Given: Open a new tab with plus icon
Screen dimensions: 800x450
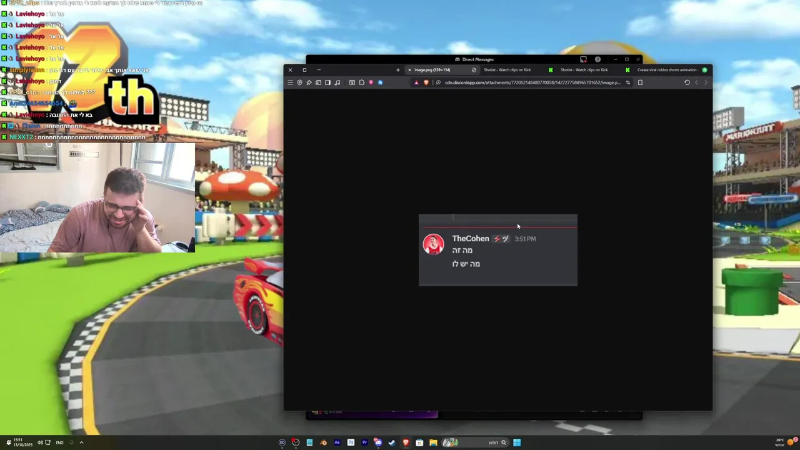Looking at the screenshot, I should (398, 70).
